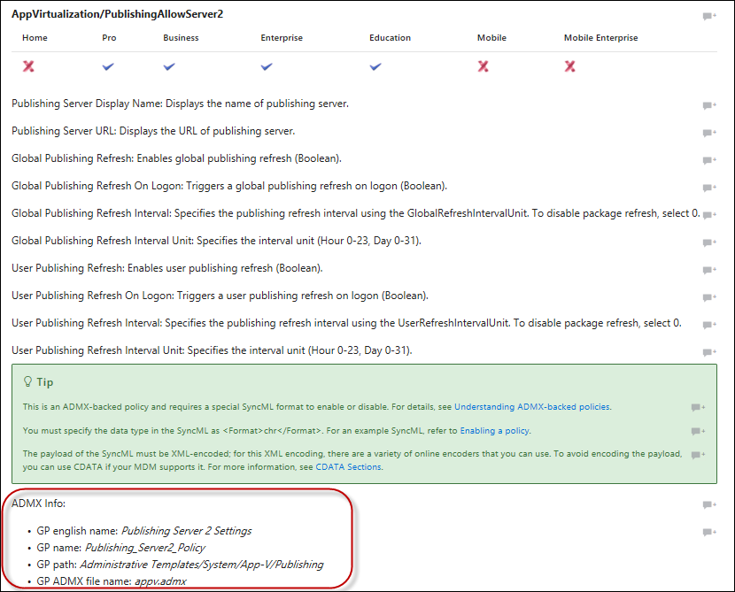Screen dimensions: 735x592
Task: Click the red X under Mobile Enterprise
Action: pos(570,66)
